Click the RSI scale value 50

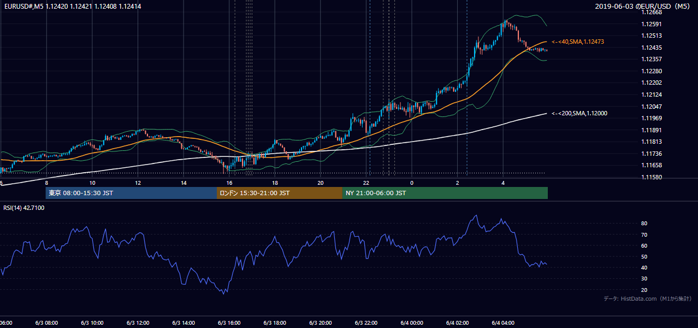click(644, 256)
